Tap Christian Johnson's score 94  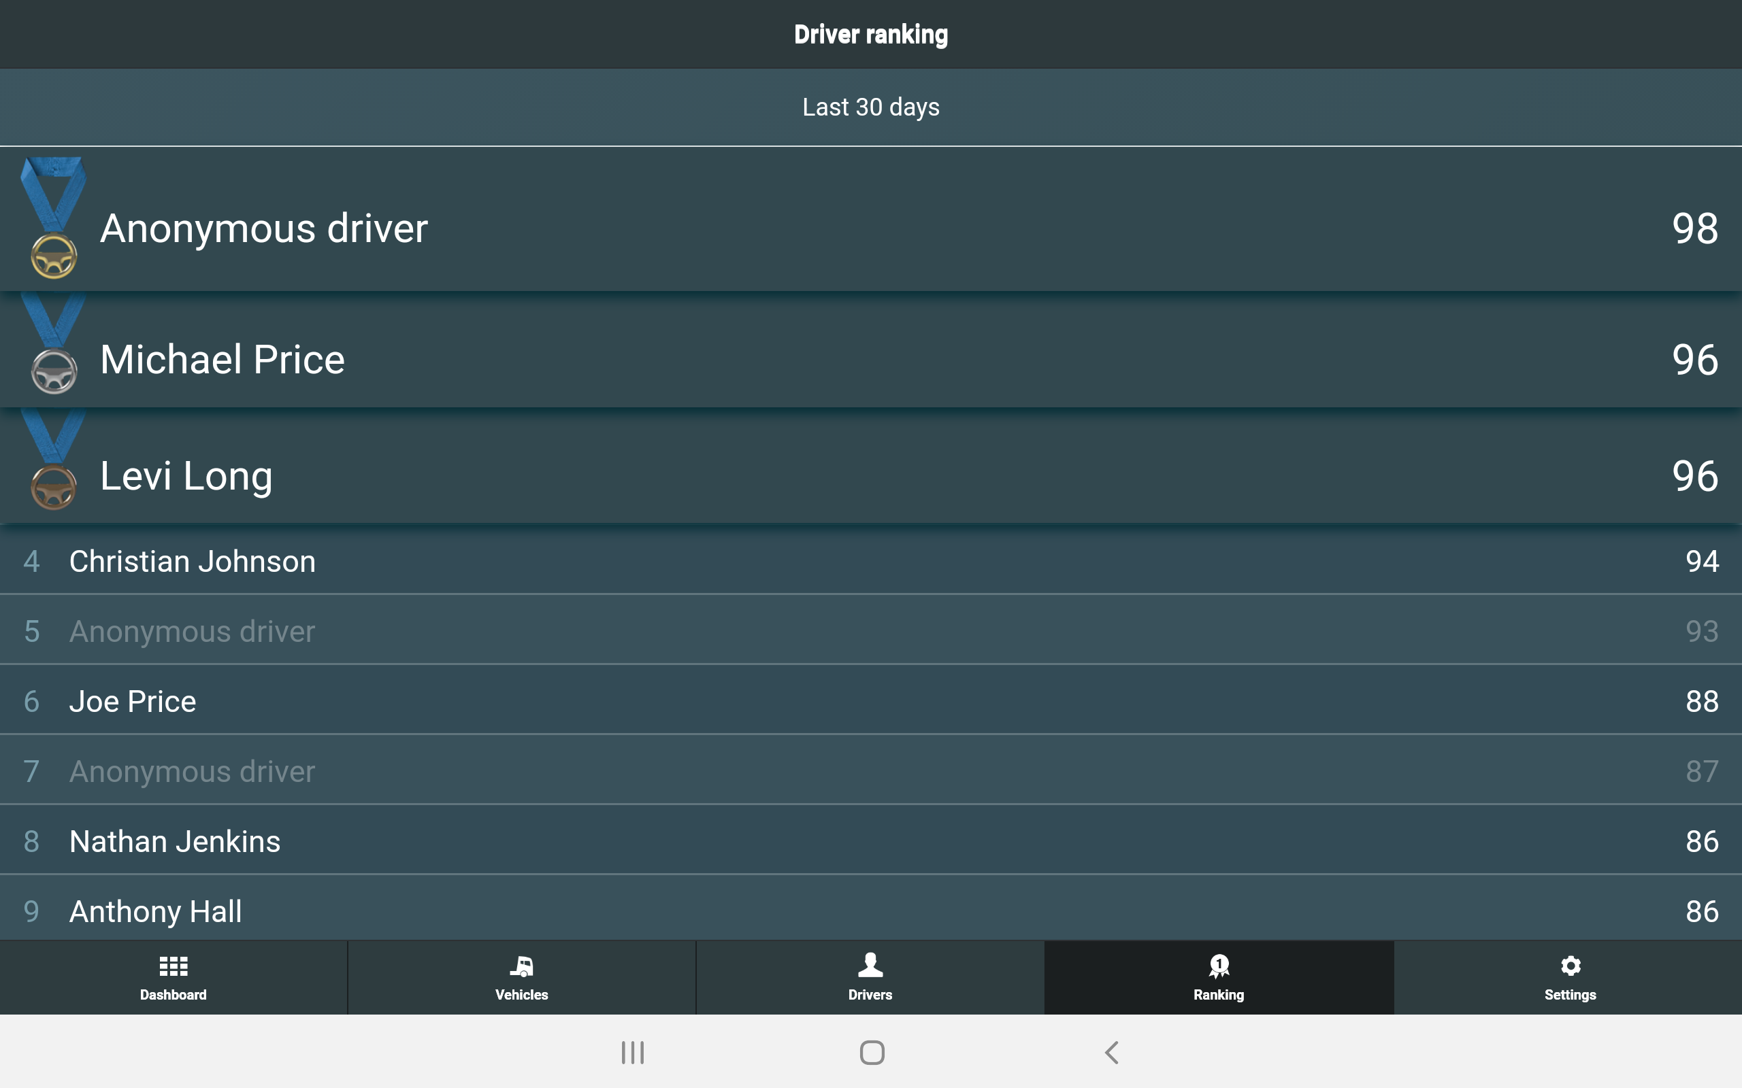[1702, 561]
